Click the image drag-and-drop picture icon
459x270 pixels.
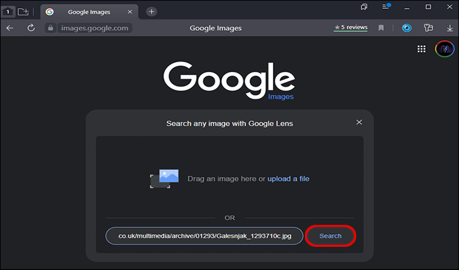pos(164,178)
